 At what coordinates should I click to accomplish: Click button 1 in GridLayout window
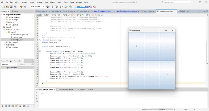(136, 46)
